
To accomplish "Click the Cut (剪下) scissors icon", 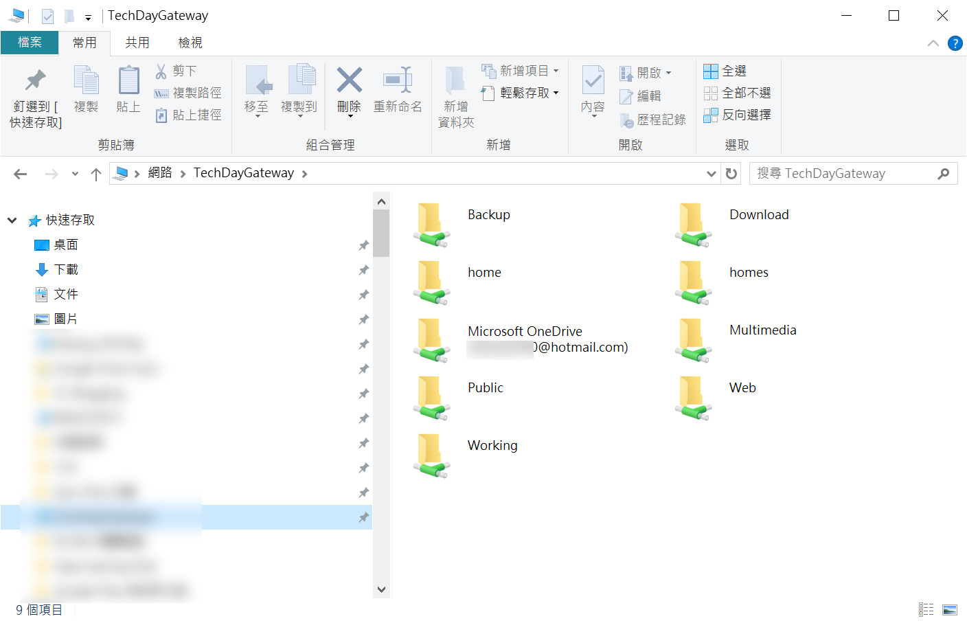I will point(161,71).
